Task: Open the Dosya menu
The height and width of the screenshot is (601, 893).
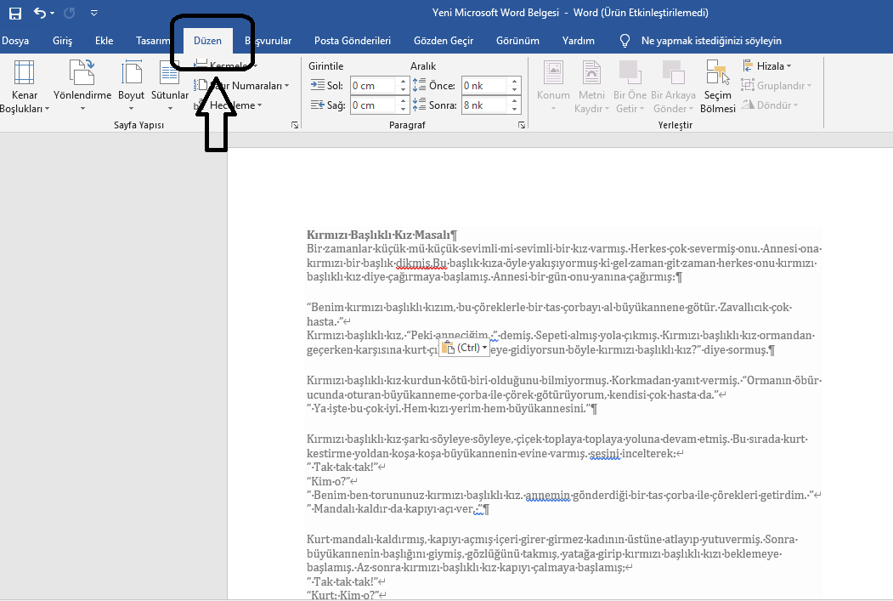Action: click(x=18, y=40)
